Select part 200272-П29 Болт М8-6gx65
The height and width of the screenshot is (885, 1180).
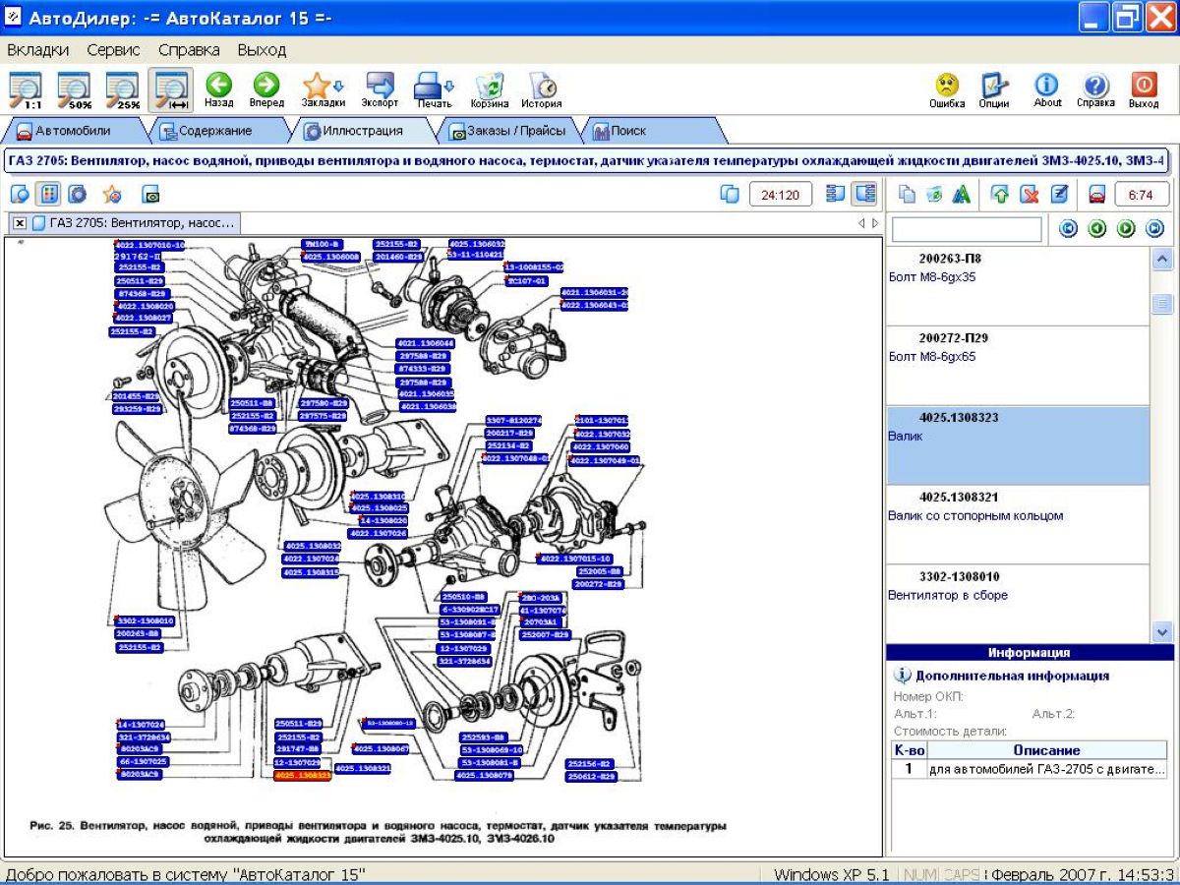pyautogui.click(x=1017, y=366)
